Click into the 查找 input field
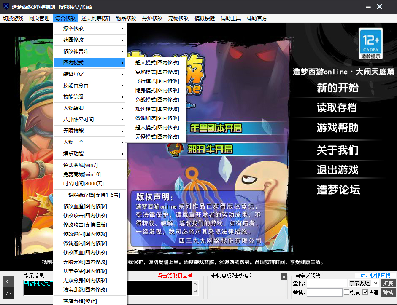 pos(327,283)
